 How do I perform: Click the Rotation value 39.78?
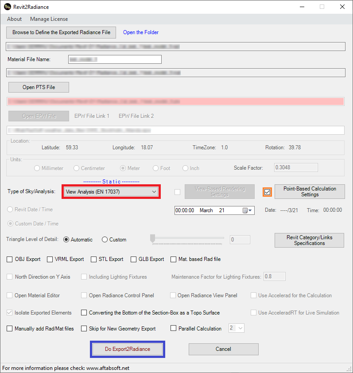[x=295, y=148]
